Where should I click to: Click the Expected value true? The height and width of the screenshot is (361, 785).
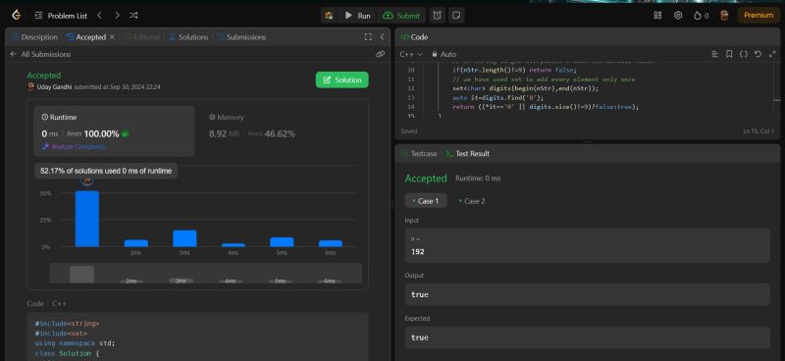point(420,338)
